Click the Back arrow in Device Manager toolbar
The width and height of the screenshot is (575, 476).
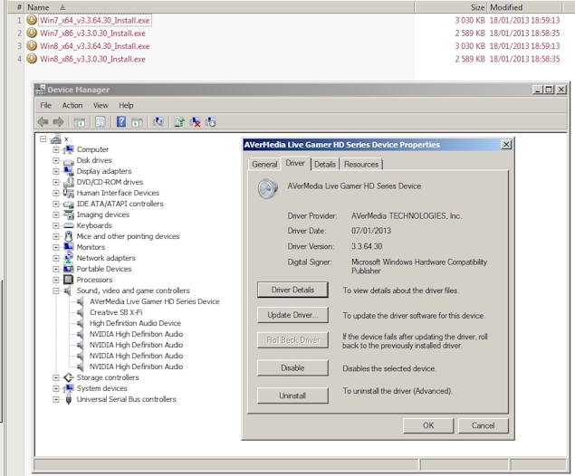pyautogui.click(x=43, y=122)
